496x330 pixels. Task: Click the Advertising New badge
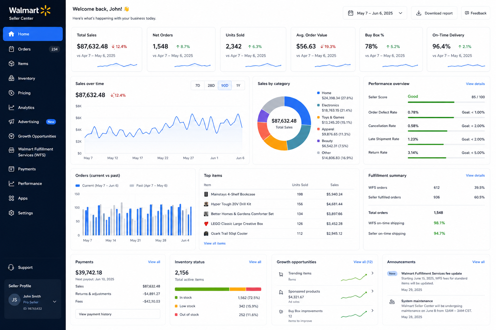pyautogui.click(x=51, y=122)
